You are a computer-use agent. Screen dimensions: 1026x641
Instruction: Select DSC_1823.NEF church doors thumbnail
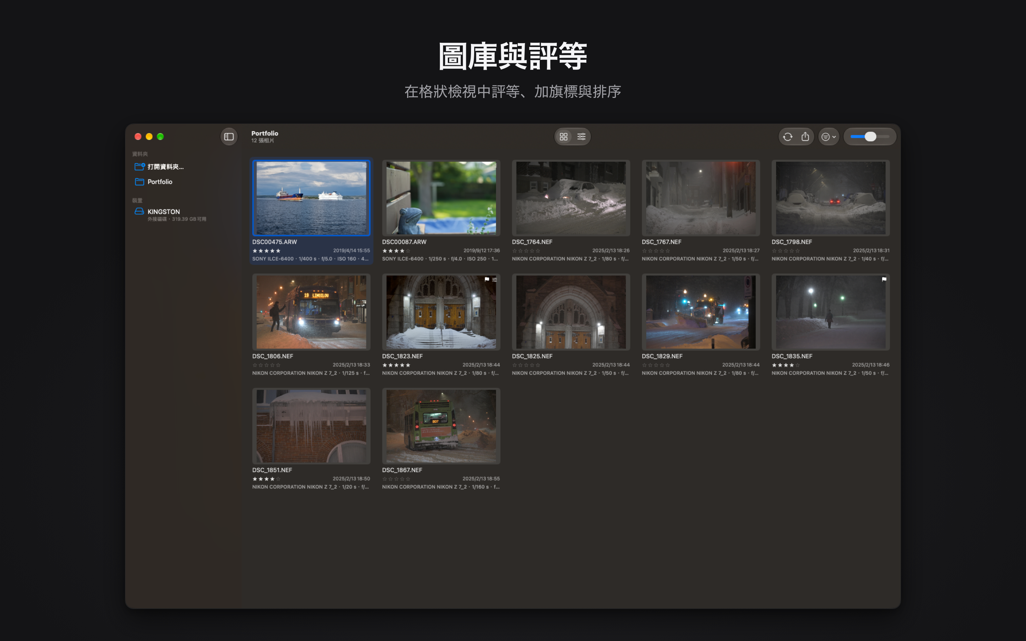point(441,312)
